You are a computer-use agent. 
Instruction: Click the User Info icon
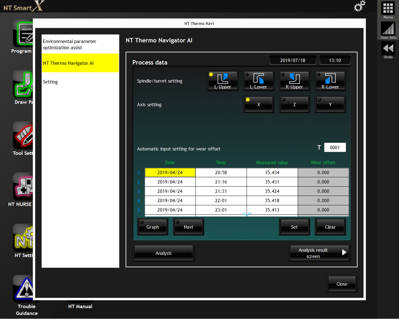388,29
